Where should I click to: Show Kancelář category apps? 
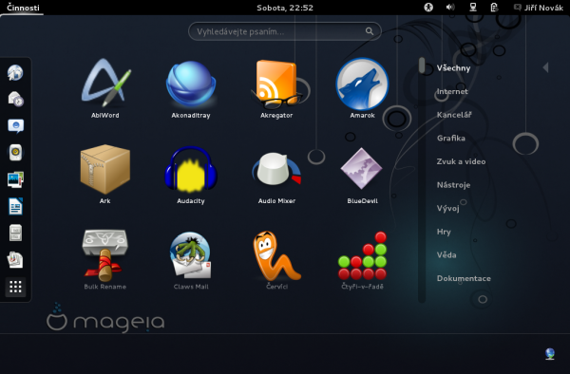[454, 115]
